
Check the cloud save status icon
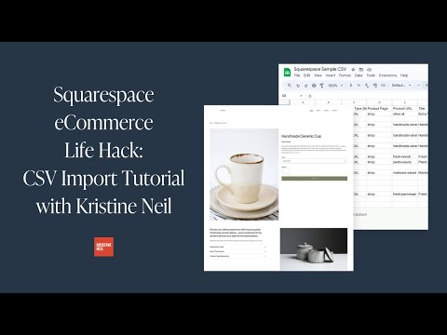coord(370,70)
